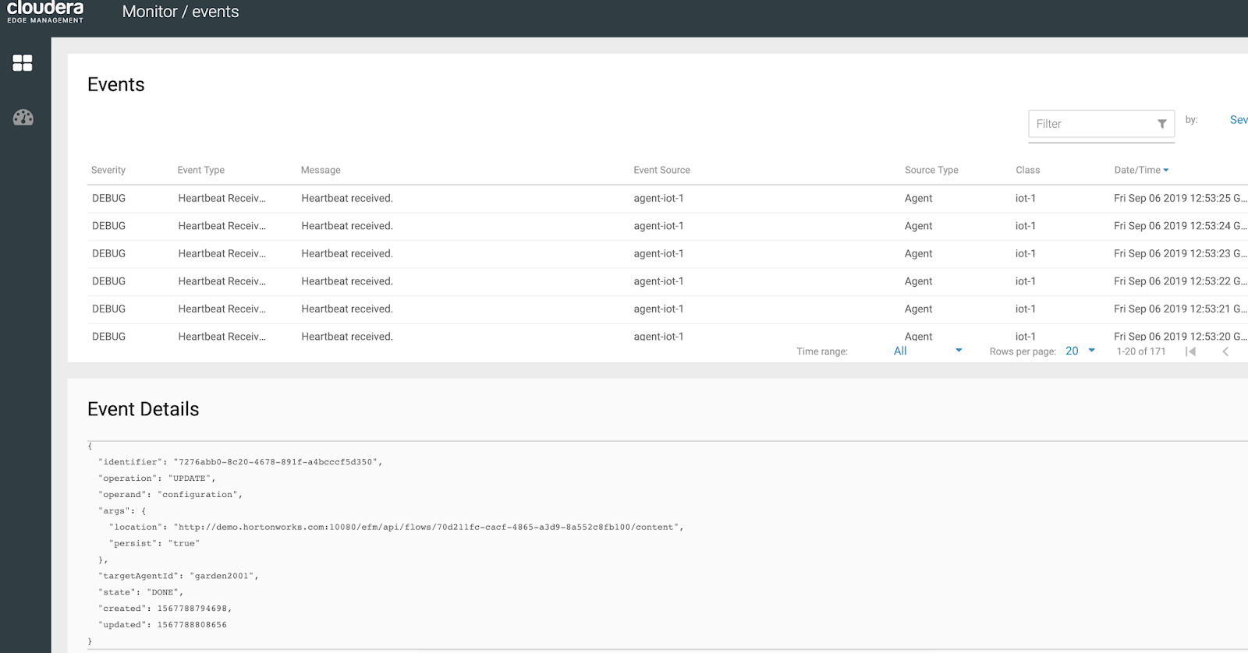Open the gauge Monitor icon in the sidebar
The width and height of the screenshot is (1248, 653).
pyautogui.click(x=23, y=118)
